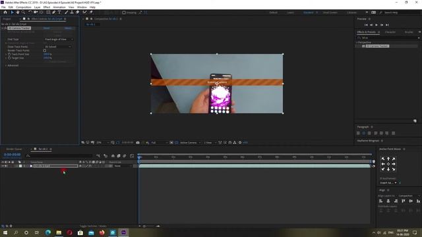
Task: Open the Window menu
Action: coord(82,7)
